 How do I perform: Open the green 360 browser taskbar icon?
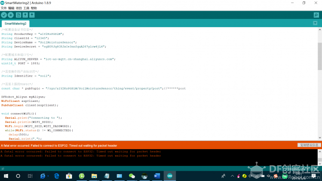coord(82,176)
